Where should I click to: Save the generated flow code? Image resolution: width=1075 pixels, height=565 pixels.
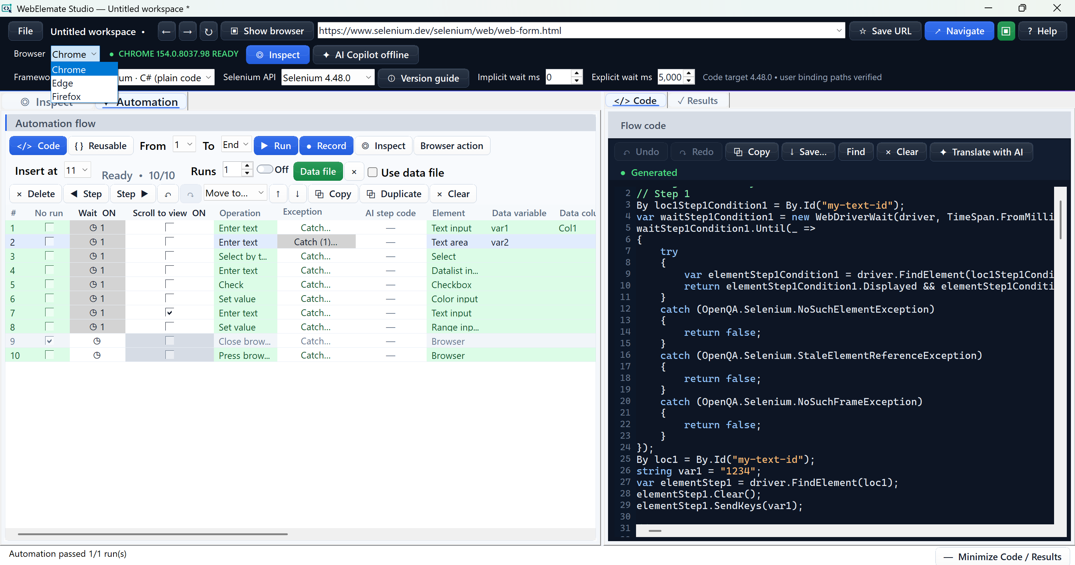coord(808,152)
